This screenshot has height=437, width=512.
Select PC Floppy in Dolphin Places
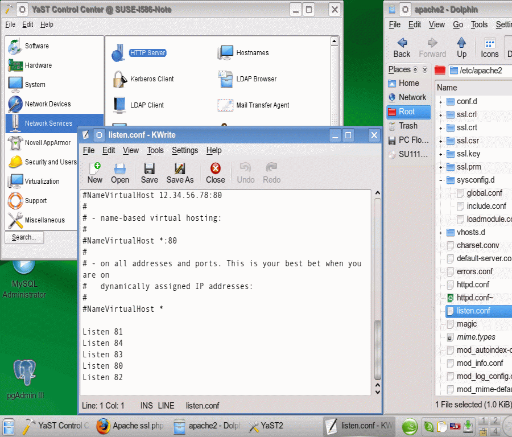coord(408,140)
